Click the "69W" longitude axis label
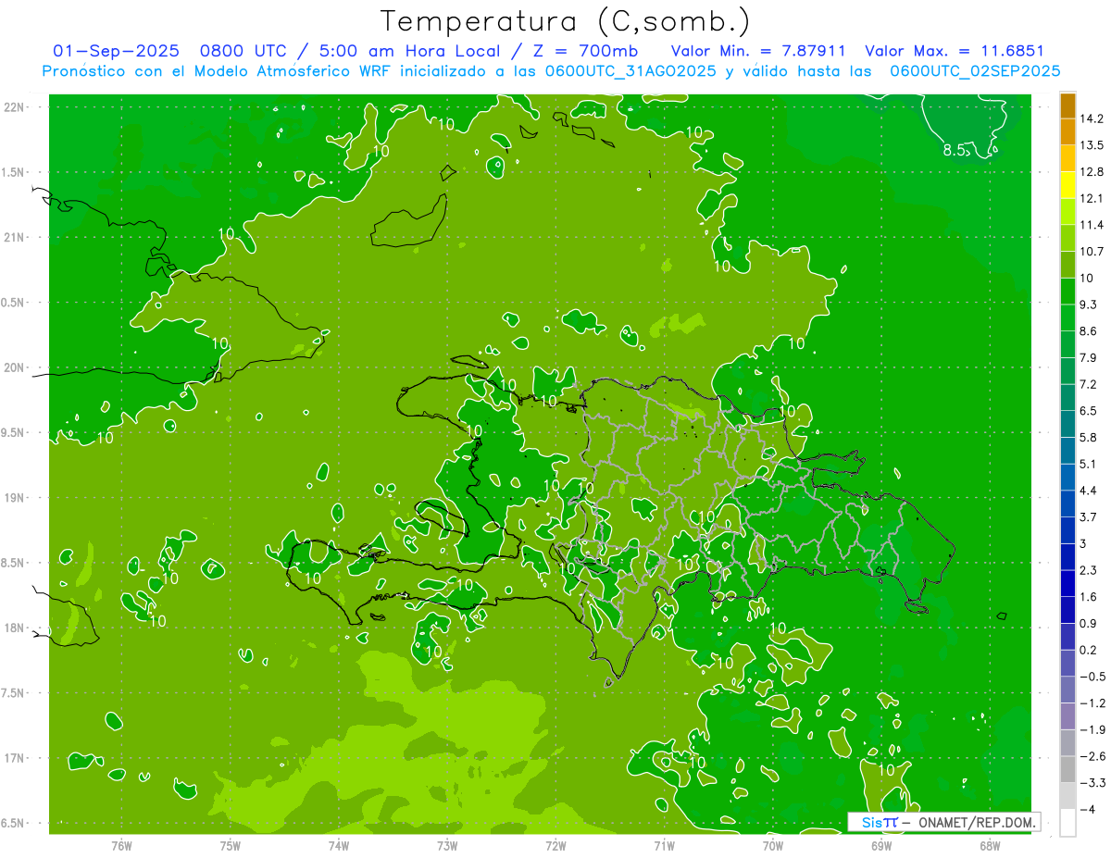 pyautogui.click(x=880, y=844)
